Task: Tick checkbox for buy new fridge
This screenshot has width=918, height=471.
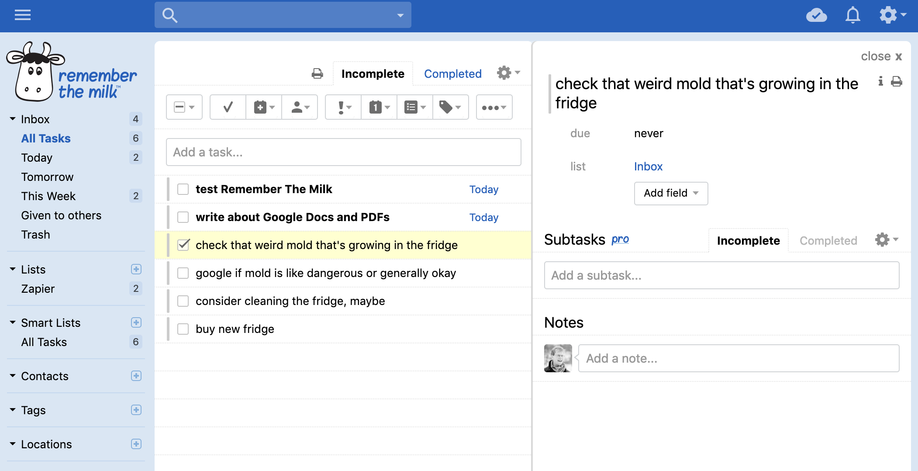Action: 183,329
